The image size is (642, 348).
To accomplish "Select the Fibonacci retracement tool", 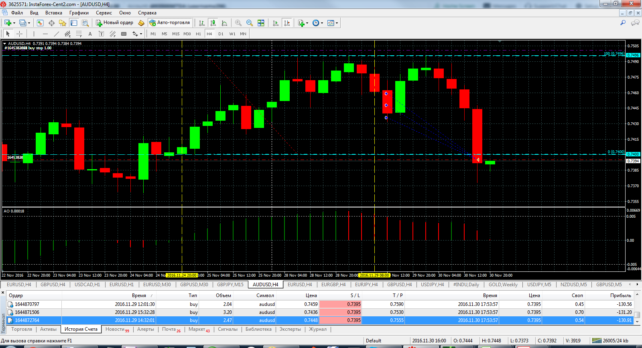I will pyautogui.click(x=79, y=34).
